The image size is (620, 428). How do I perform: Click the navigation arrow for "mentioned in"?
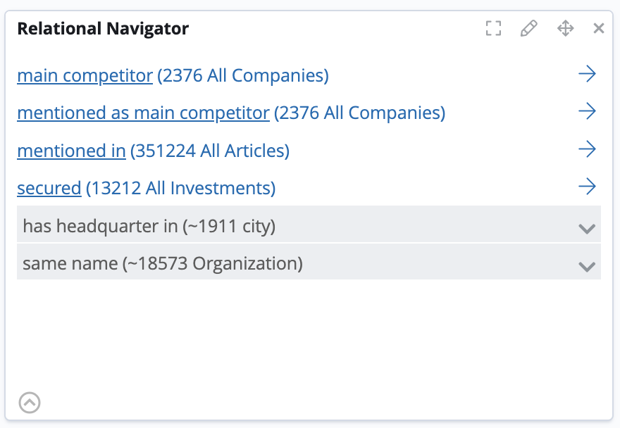pyautogui.click(x=588, y=149)
